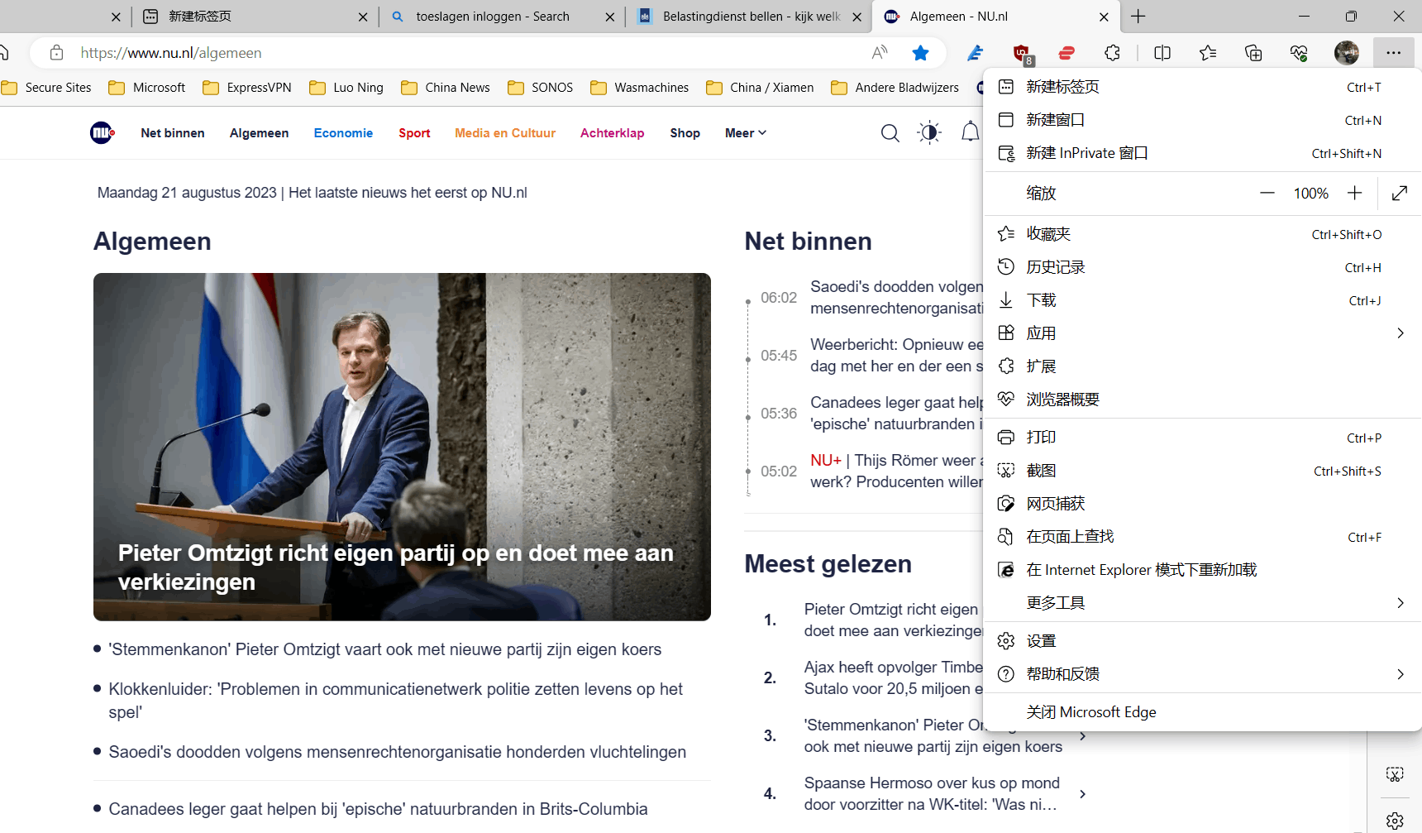Open the red shield extension icon
This screenshot has width=1422, height=833.
pyautogui.click(x=1022, y=54)
